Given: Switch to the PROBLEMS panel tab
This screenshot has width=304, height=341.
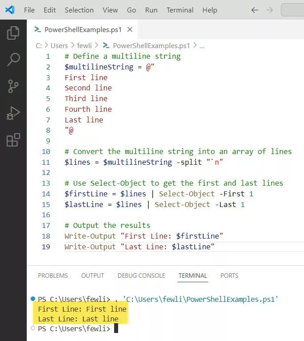Looking at the screenshot, I should 53,276.
